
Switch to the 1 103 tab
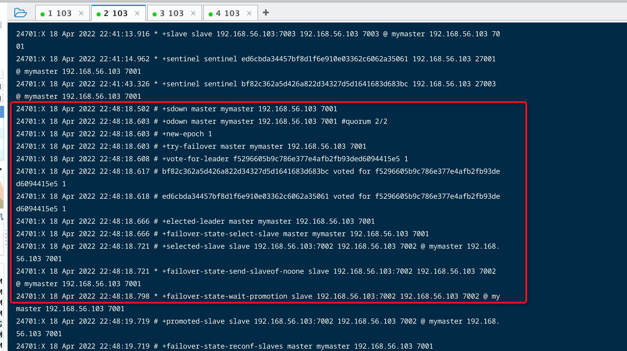[x=60, y=13]
